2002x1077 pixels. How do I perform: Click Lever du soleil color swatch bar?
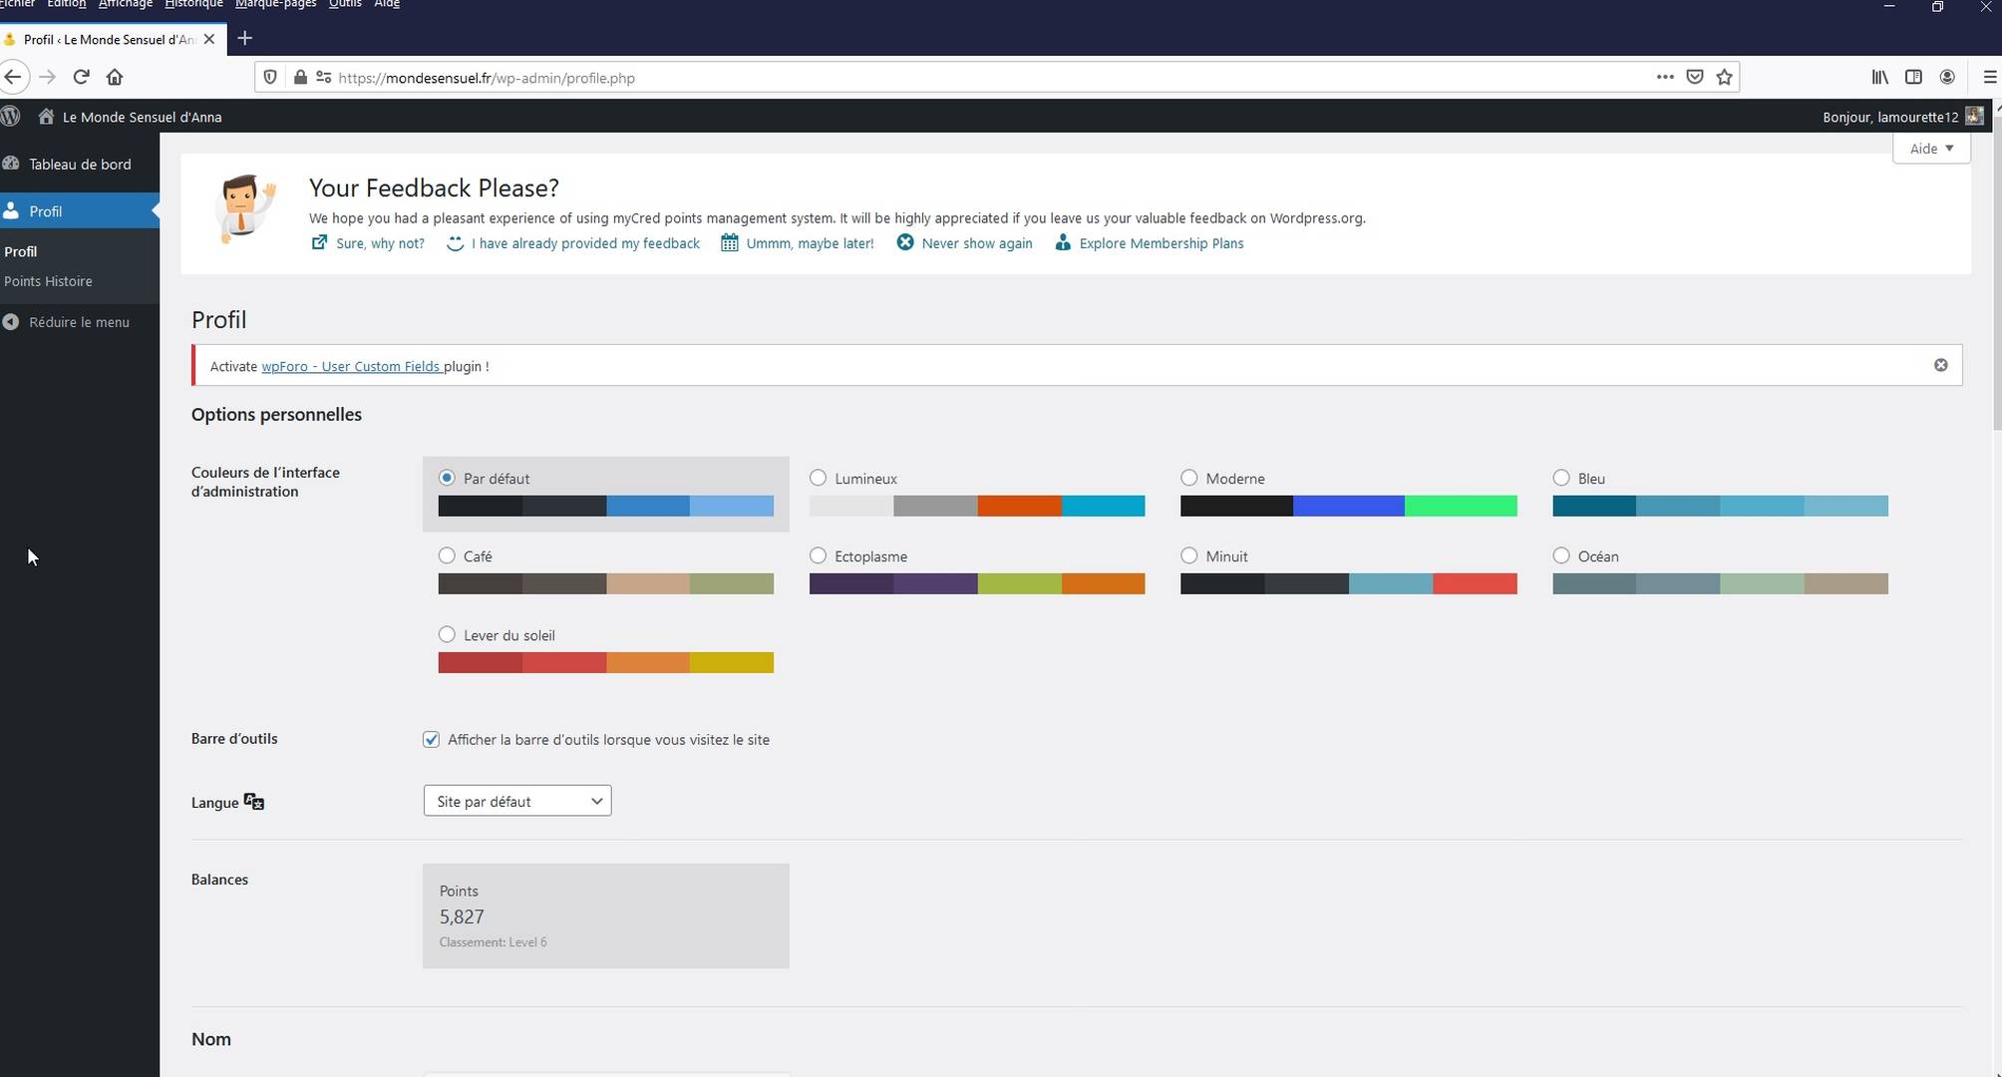[x=605, y=662]
